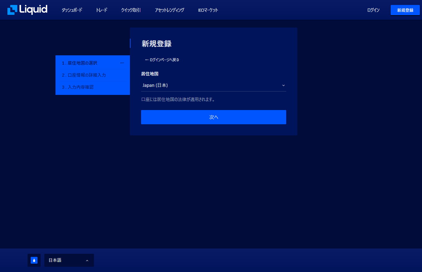The width and height of the screenshot is (422, 272).
Task: Open the Japan (日本) residence country field
Action: pyautogui.click(x=211, y=85)
